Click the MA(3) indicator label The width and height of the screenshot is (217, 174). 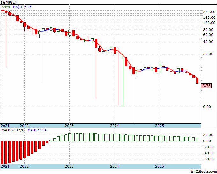(x=18, y=7)
